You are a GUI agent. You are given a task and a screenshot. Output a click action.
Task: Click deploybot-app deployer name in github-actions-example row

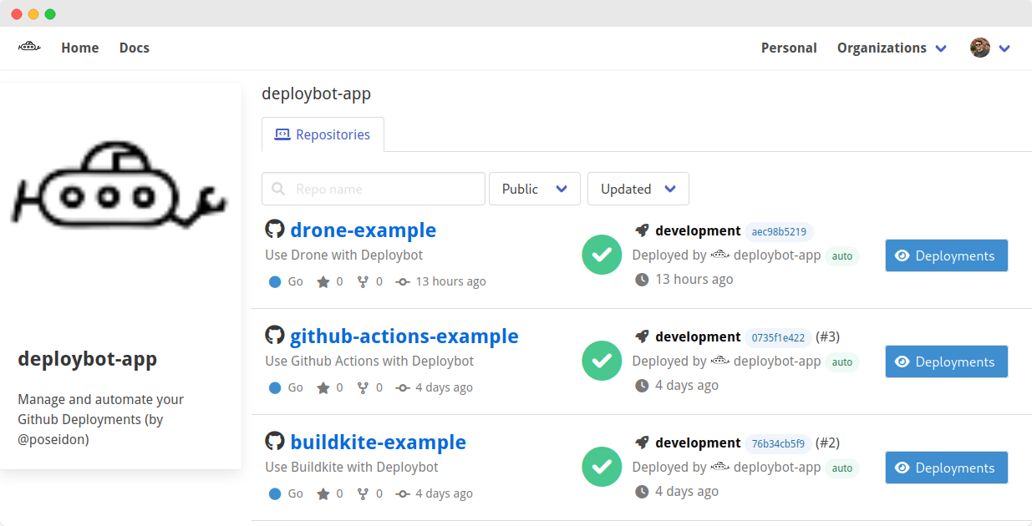pos(777,362)
